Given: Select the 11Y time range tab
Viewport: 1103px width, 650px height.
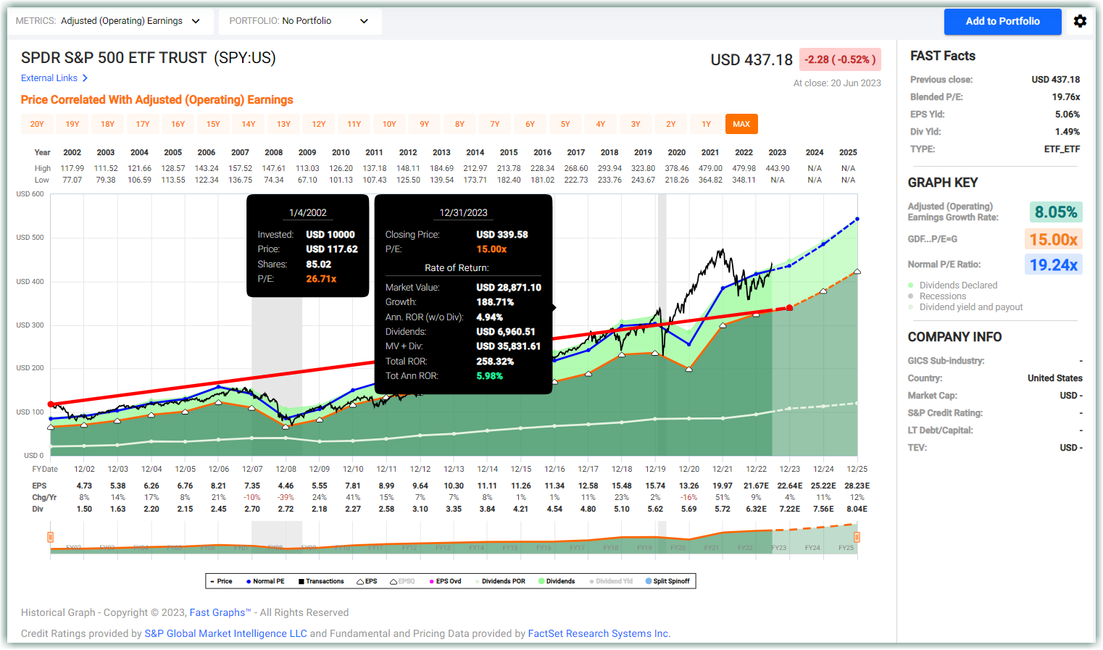Looking at the screenshot, I should click(x=354, y=125).
